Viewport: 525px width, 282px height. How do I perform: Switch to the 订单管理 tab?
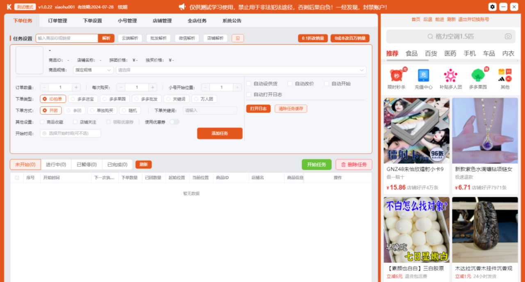coord(57,20)
